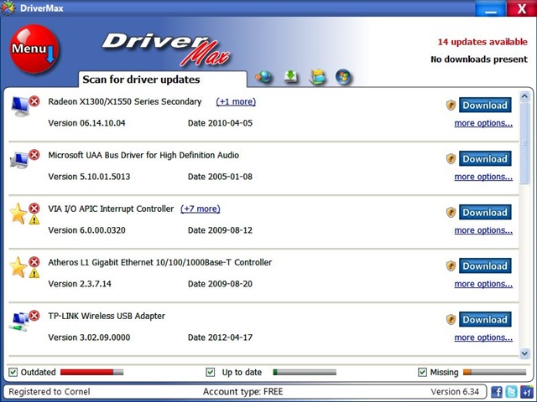Click the globe online drivers icon
Image resolution: width=537 pixels, height=402 pixels.
click(263, 76)
